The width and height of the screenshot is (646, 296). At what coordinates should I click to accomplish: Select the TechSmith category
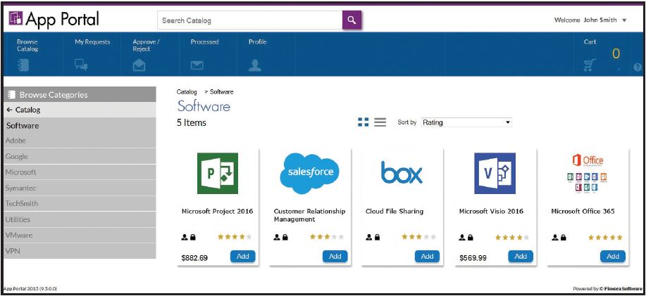click(80, 203)
